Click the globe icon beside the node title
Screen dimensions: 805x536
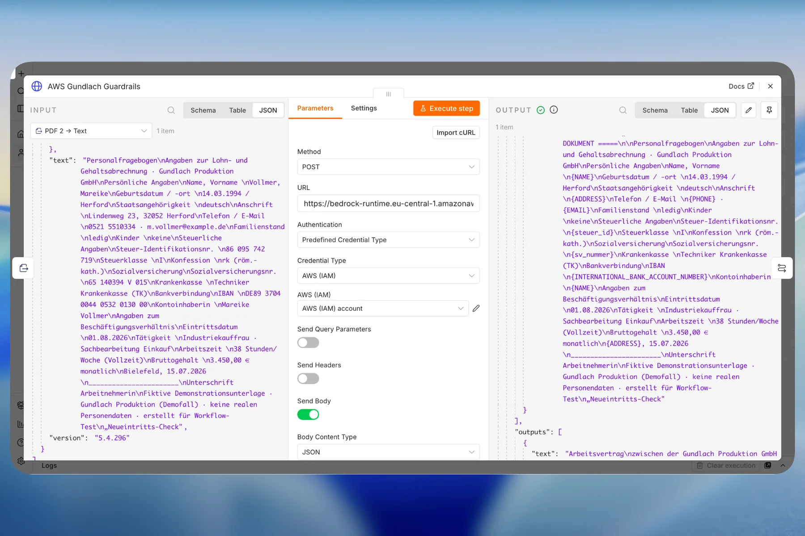[37, 86]
